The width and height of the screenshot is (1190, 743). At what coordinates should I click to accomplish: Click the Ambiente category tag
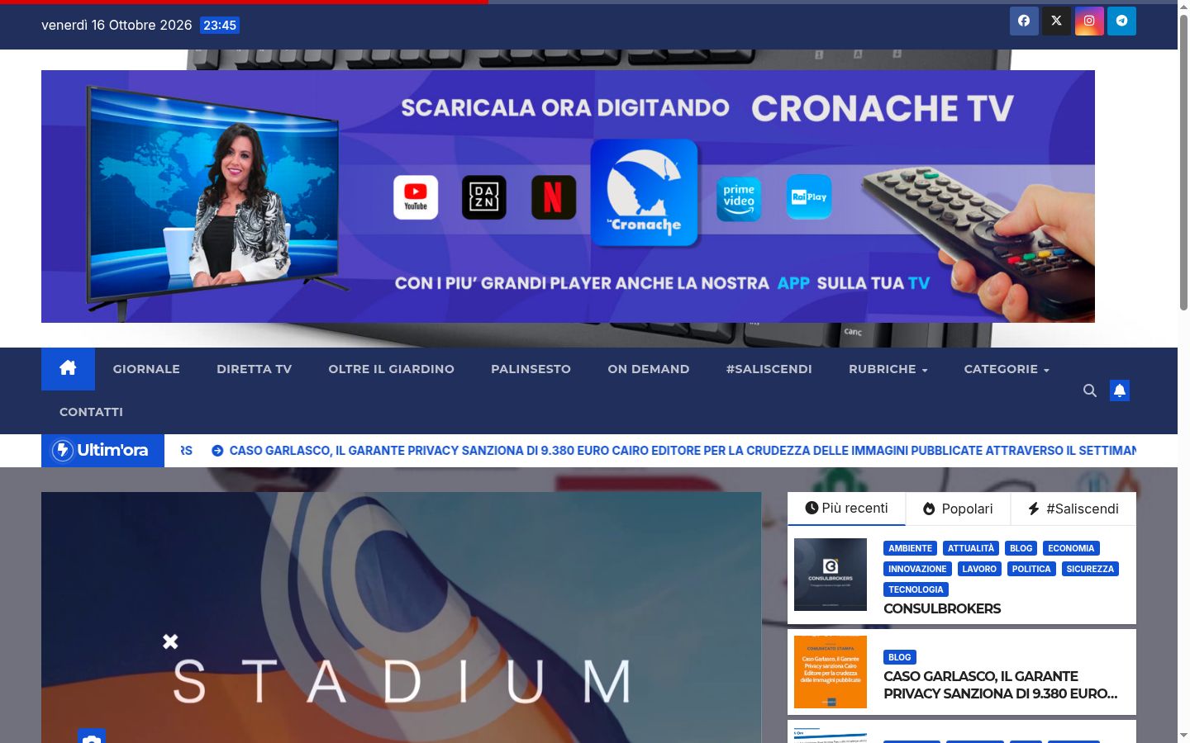click(x=911, y=548)
